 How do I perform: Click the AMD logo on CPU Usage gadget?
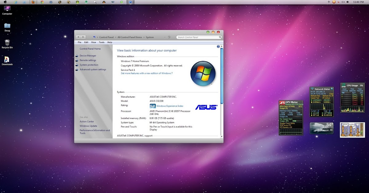343,85
